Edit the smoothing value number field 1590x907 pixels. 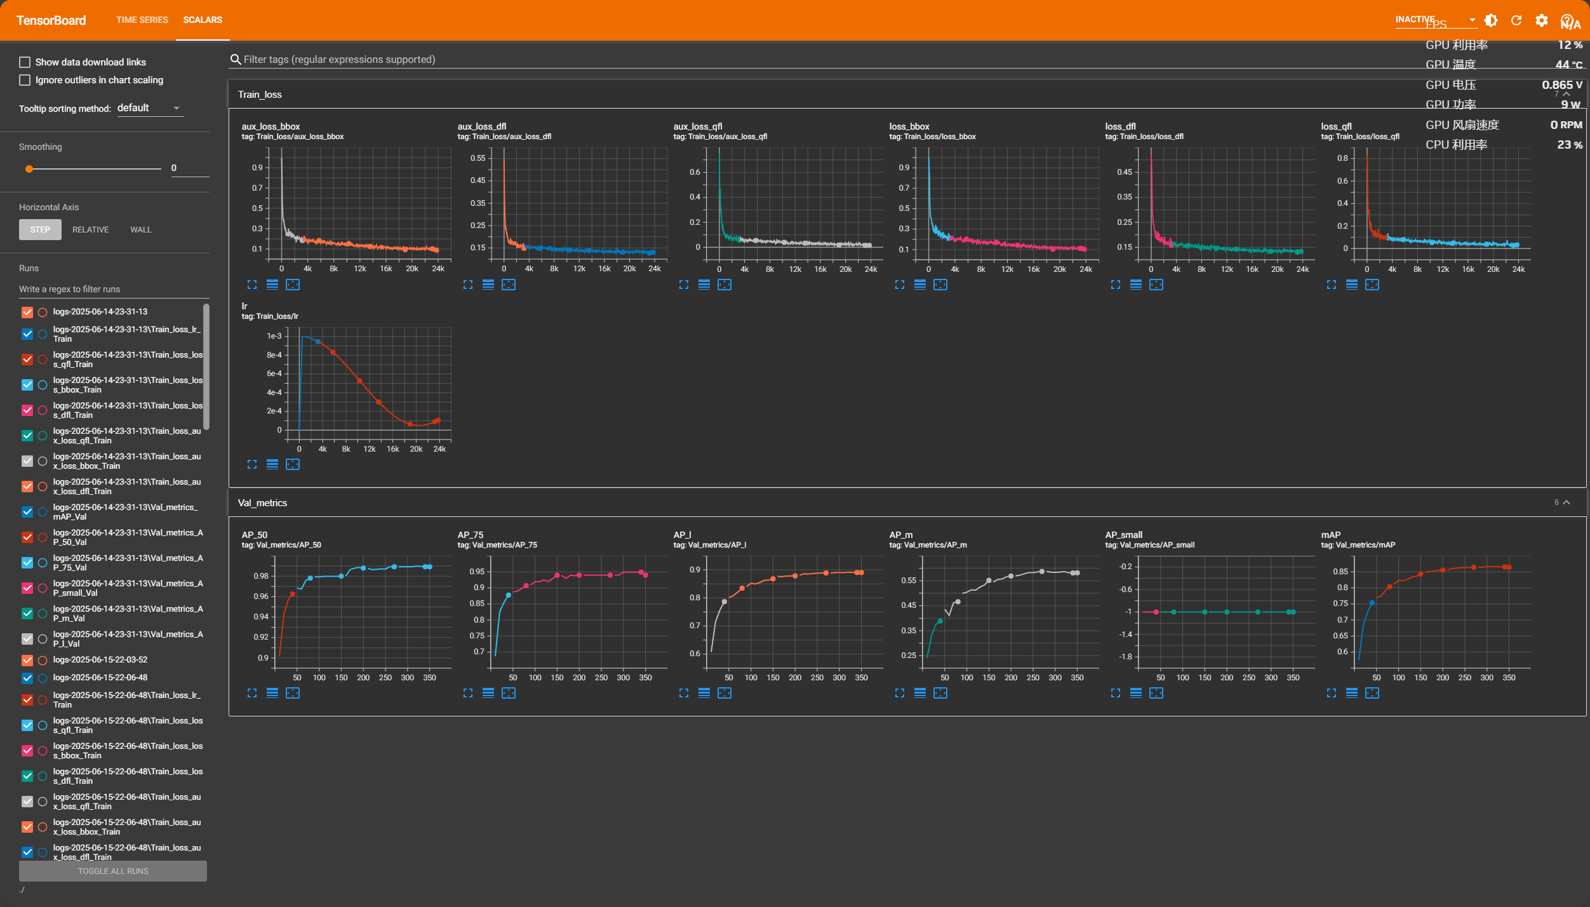pos(189,168)
